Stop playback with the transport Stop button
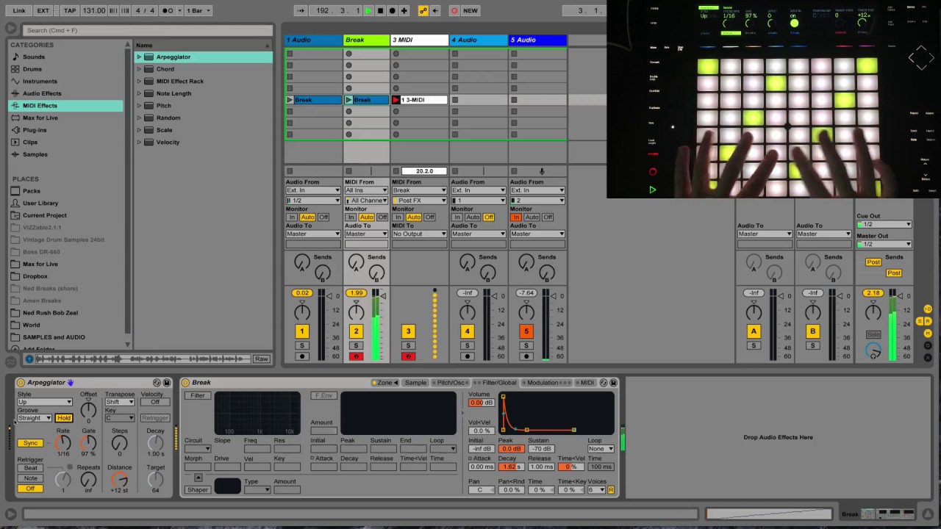Image resolution: width=941 pixels, height=529 pixels. point(380,10)
